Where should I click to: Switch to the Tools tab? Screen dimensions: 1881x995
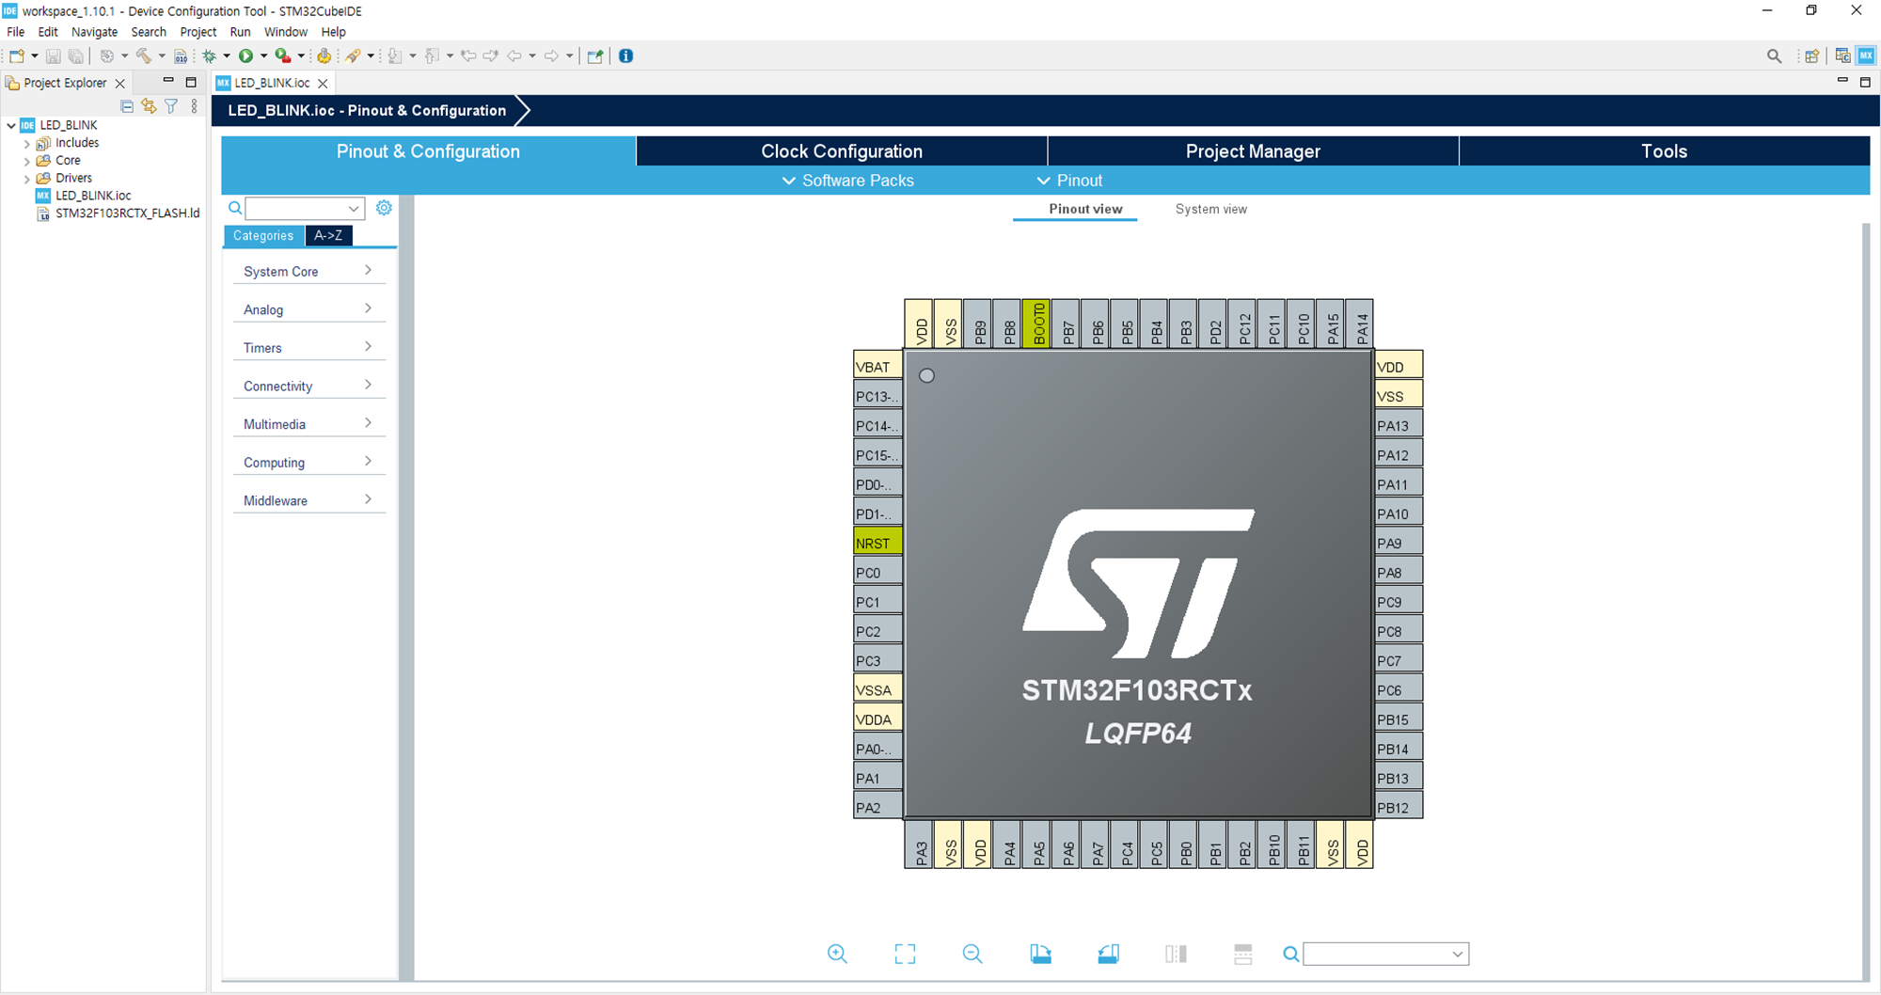coord(1664,151)
